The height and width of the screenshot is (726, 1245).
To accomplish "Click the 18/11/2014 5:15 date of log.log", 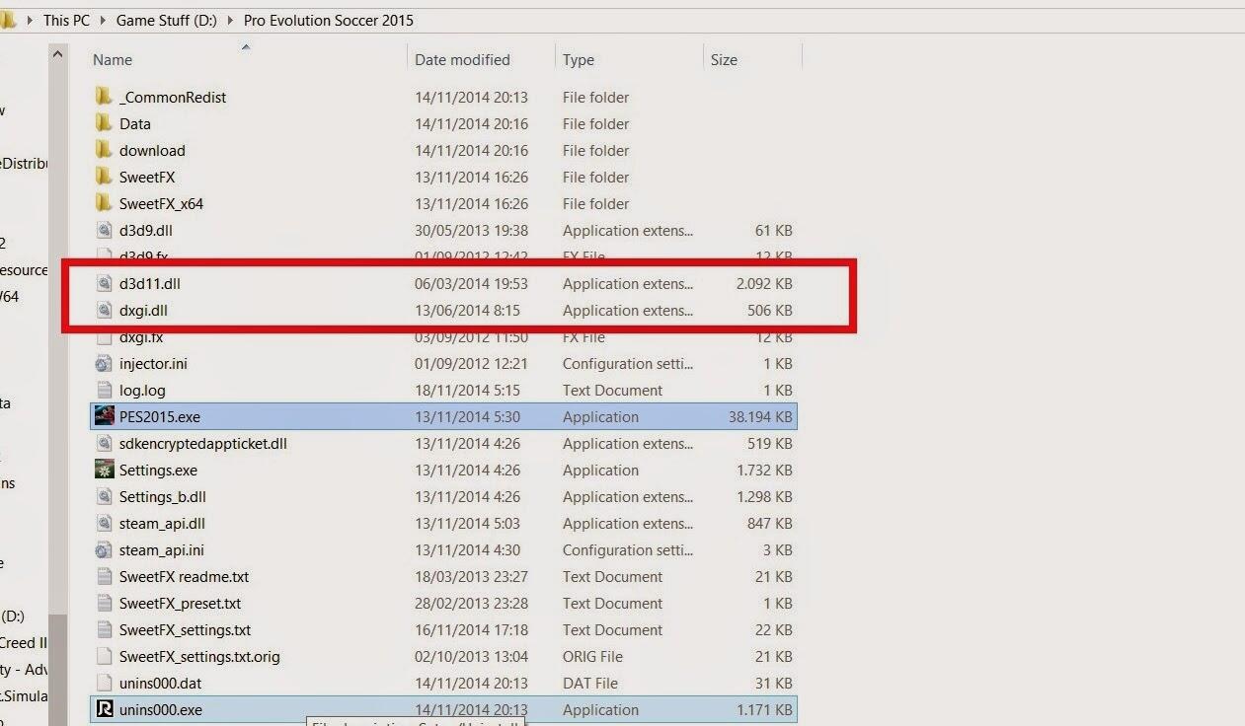I will coord(467,390).
